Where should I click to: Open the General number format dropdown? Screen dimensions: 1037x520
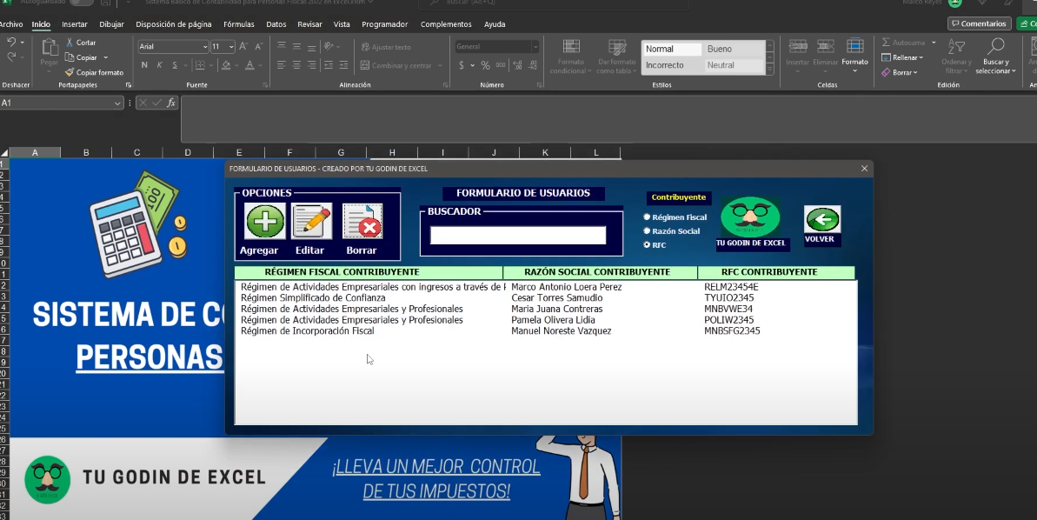coord(535,47)
